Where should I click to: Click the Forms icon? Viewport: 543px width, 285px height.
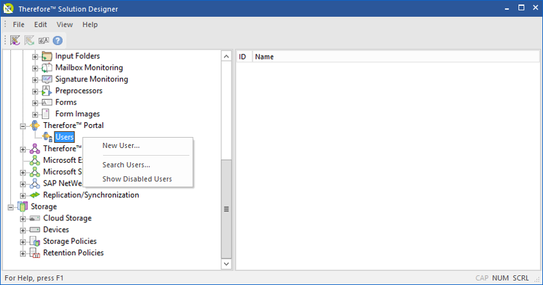click(x=47, y=102)
